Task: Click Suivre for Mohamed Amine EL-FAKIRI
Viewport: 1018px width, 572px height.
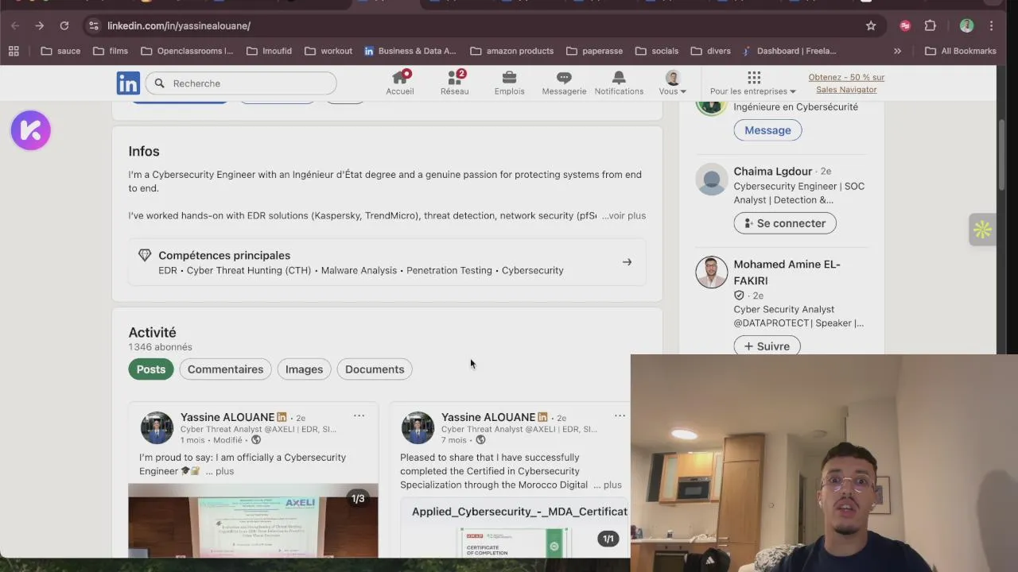Action: click(x=767, y=346)
